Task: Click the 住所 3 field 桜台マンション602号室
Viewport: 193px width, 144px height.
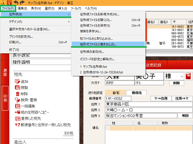Action: [x=141, y=115]
